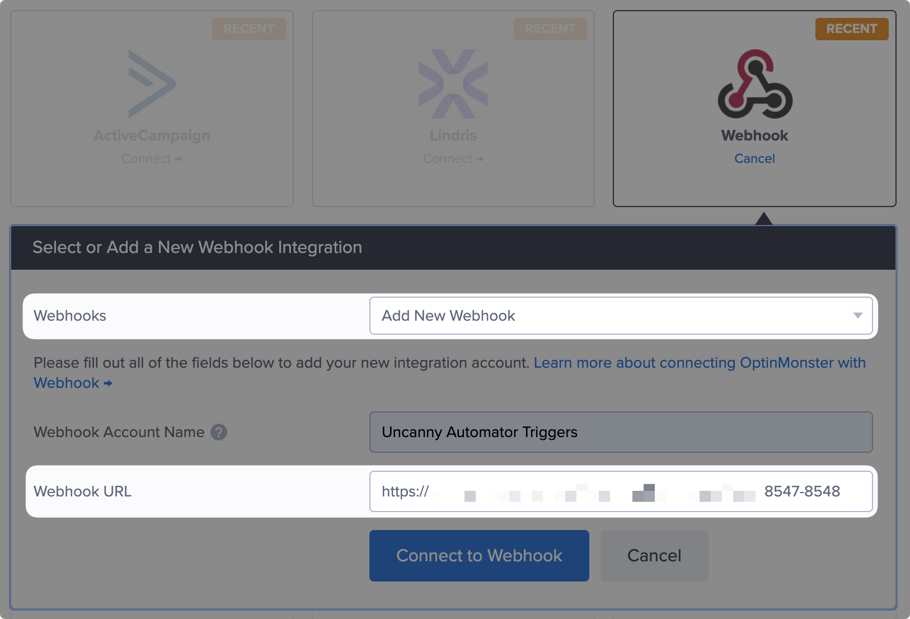Click RECENT badge on Lindris card
This screenshot has height=619, width=910.
tap(550, 29)
